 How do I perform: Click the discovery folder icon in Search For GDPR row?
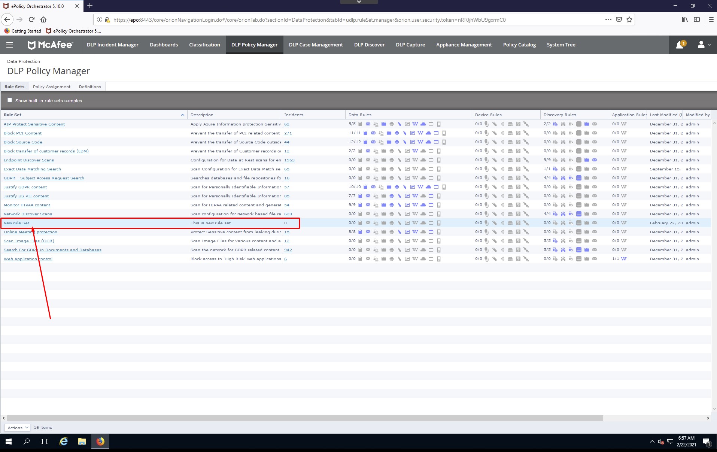587,250
